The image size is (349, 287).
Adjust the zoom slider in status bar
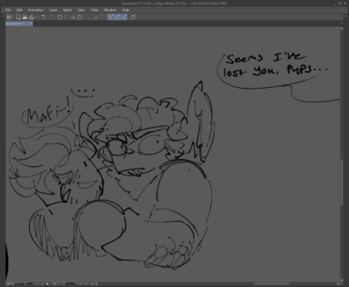pos(24,284)
